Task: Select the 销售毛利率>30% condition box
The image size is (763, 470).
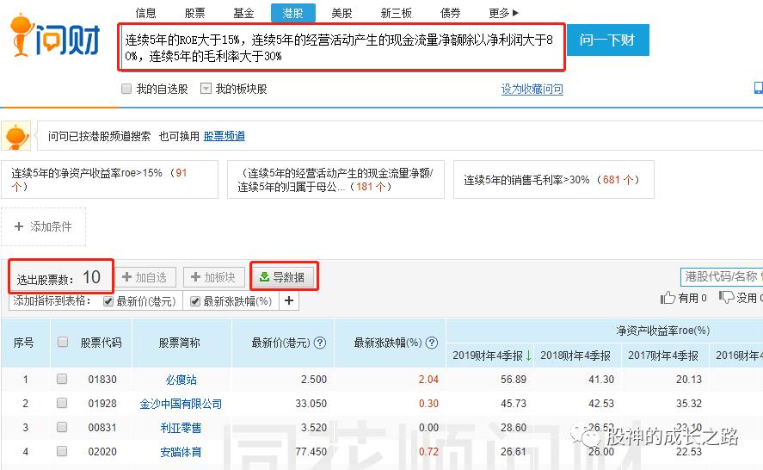Action: coord(554,179)
